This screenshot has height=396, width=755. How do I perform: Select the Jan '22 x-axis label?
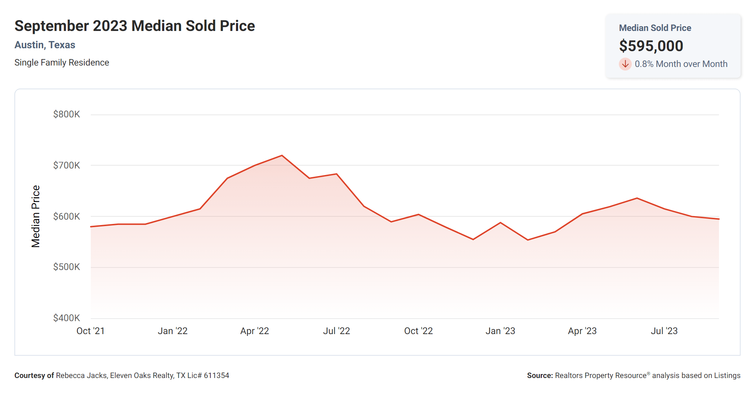click(173, 331)
